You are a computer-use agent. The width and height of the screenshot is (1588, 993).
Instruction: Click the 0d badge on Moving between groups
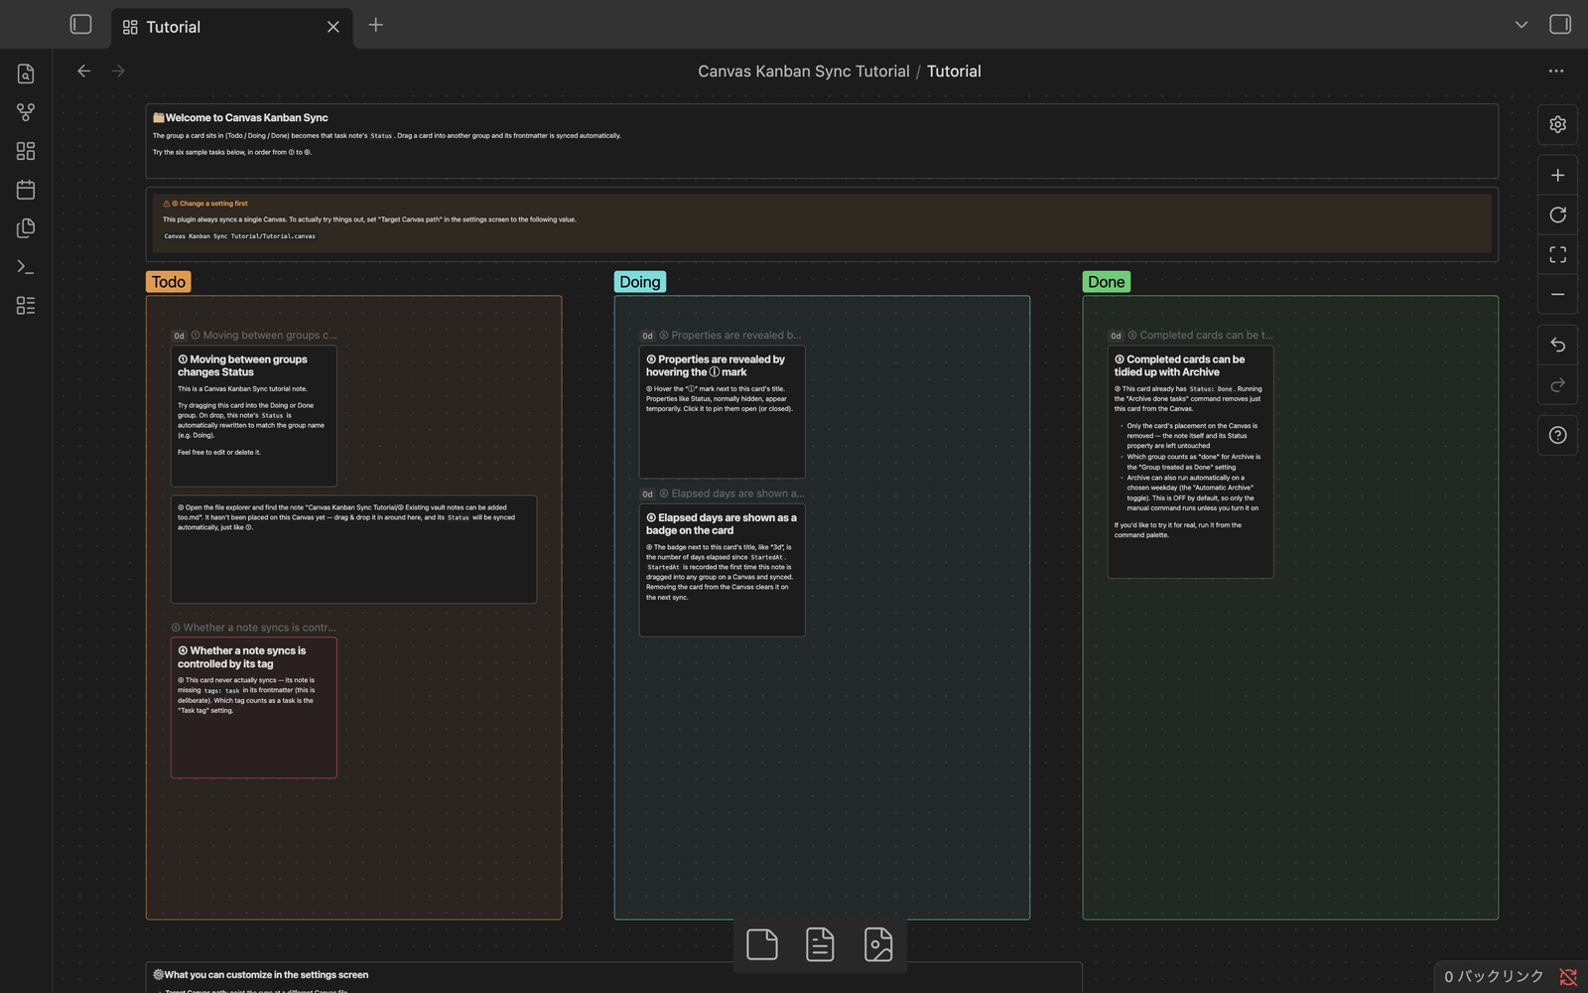(x=180, y=336)
